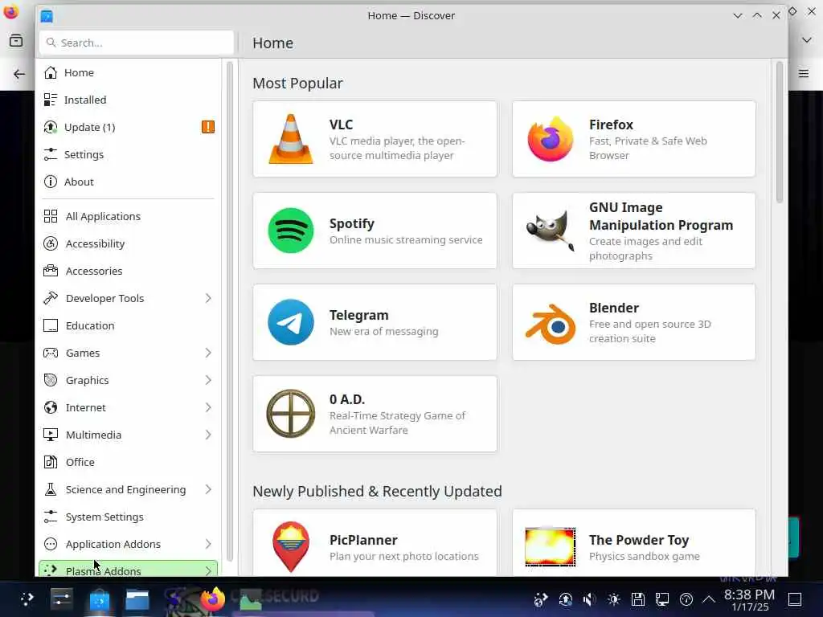823x617 pixels.
Task: Select the Education category
Action: pos(129,325)
